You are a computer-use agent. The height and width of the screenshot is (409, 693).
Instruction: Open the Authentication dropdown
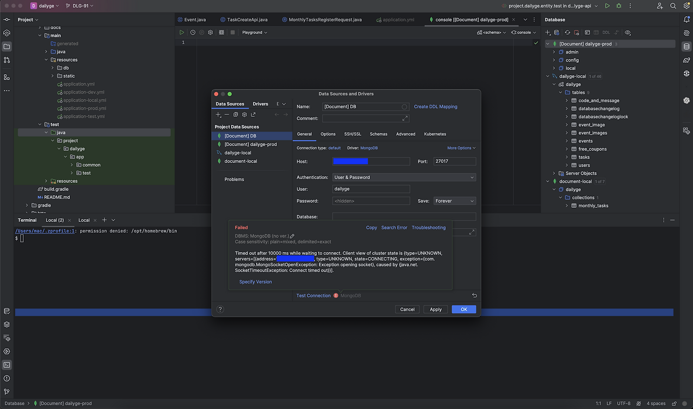pos(404,177)
